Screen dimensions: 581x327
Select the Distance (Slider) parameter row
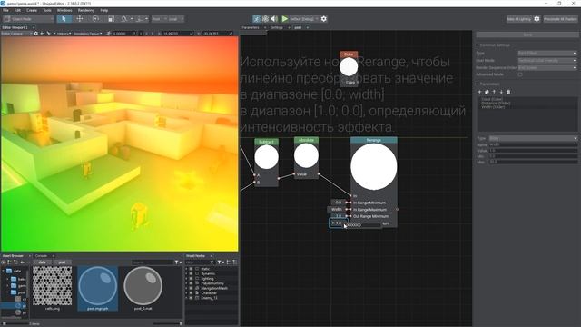527,103
